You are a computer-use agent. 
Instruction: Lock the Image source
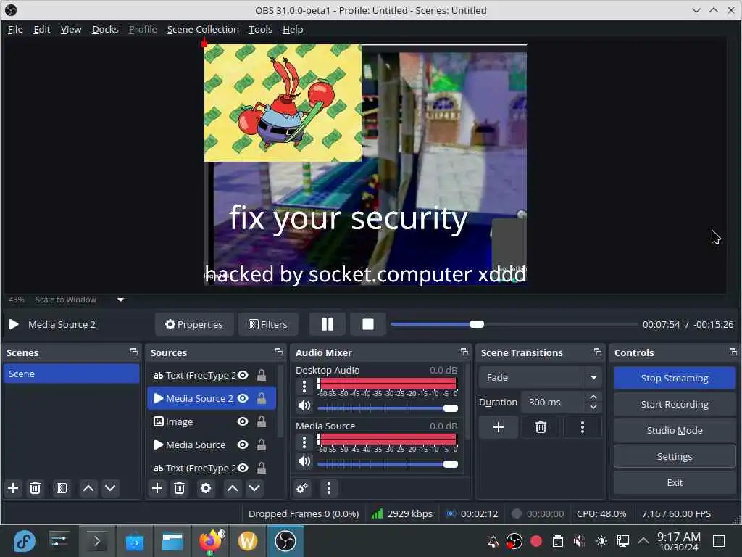click(261, 421)
